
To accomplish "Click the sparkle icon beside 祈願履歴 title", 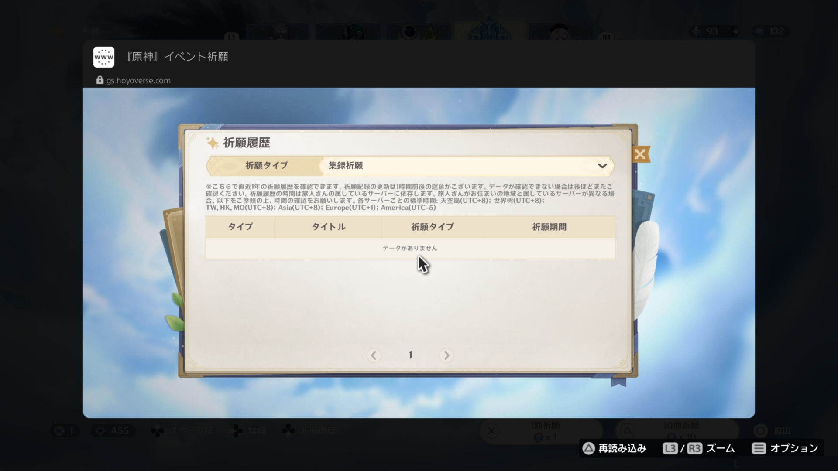I will [213, 143].
